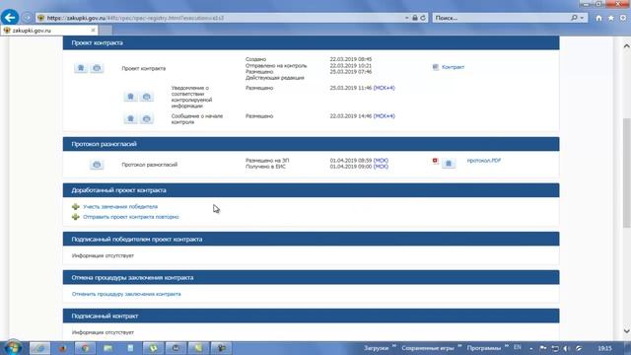This screenshot has width=631, height=355.
Task: Click document icon beside Контракт link
Action: point(436,67)
